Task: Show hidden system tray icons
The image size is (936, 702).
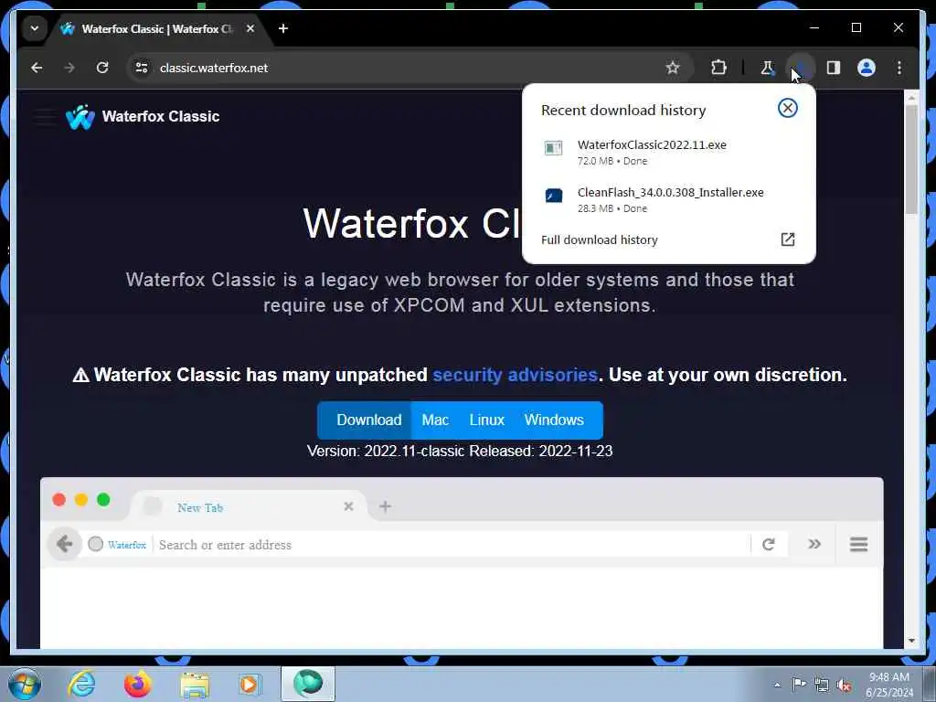Action: pyautogui.click(x=777, y=685)
